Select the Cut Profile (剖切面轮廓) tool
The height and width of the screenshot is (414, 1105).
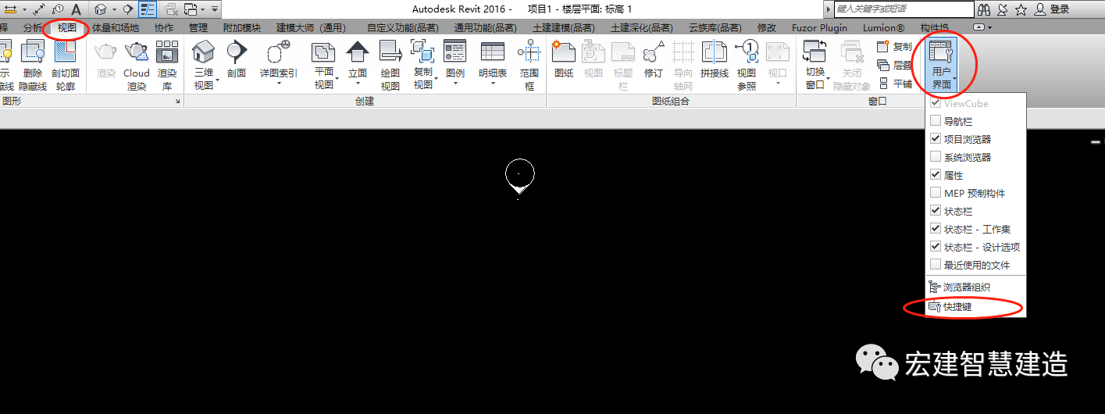(66, 65)
